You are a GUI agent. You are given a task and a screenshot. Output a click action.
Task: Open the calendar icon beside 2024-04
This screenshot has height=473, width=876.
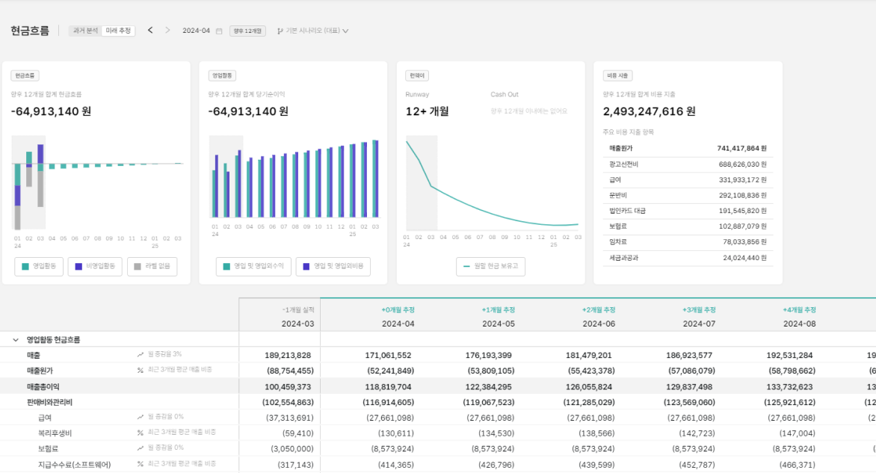(219, 31)
